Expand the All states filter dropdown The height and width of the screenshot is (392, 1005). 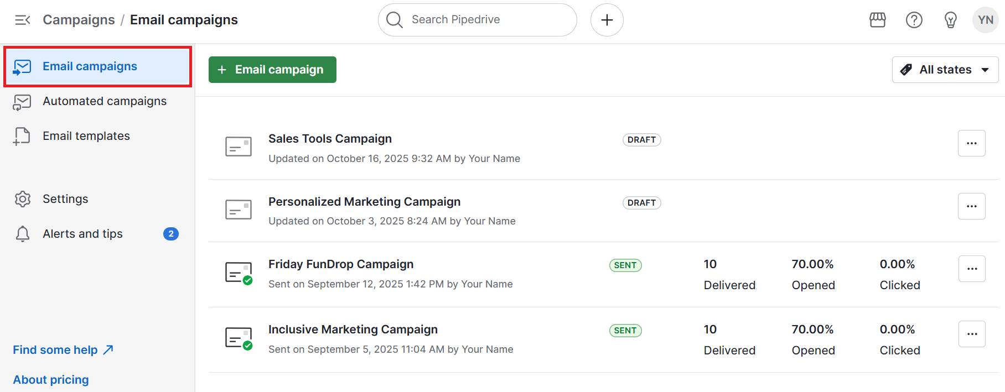coord(945,69)
